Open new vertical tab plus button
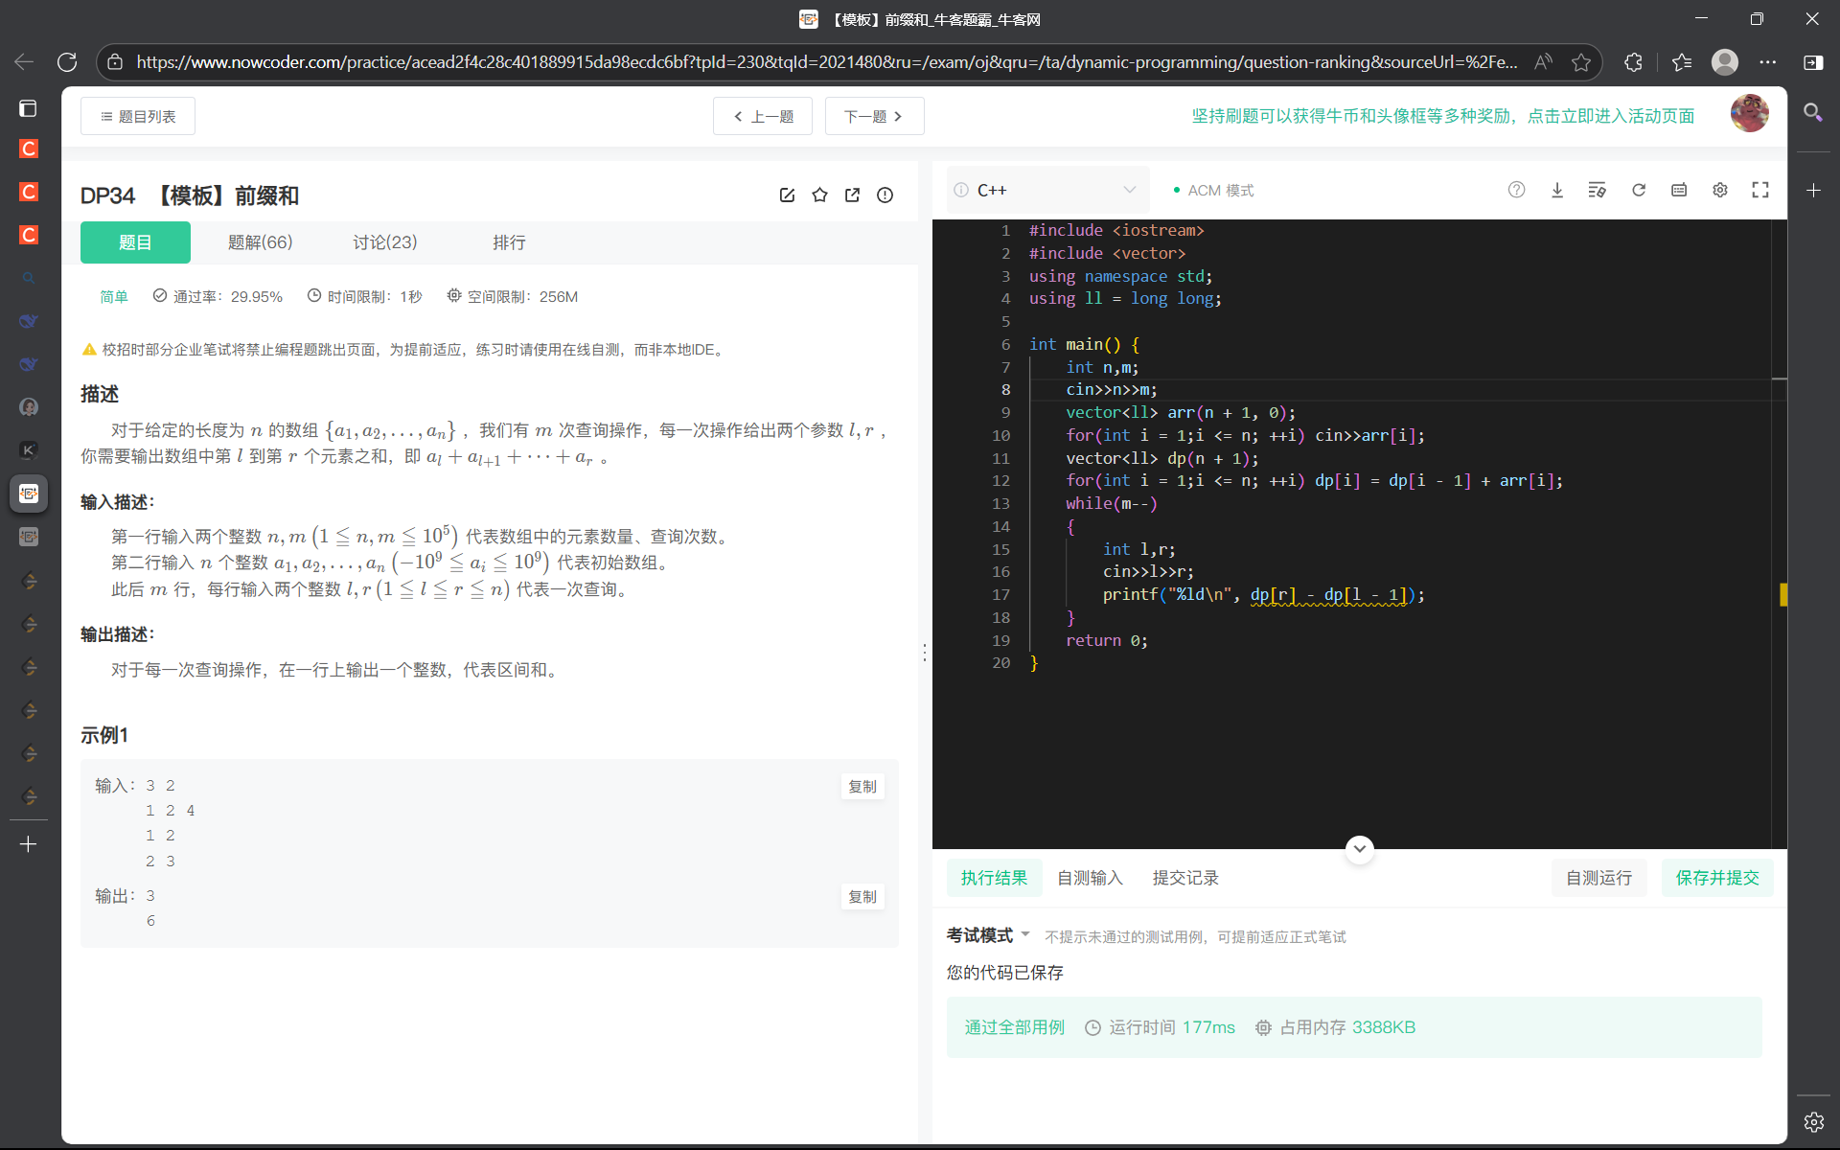 [29, 844]
